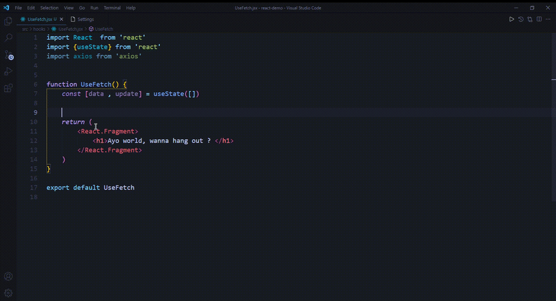Open the Edit menu
556x301 pixels.
(31, 8)
